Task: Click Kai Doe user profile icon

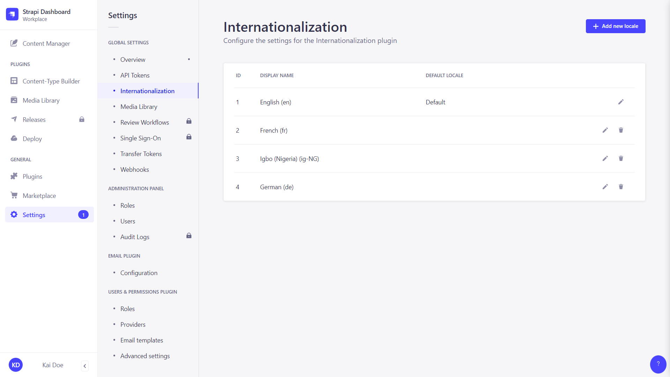Action: coord(15,365)
